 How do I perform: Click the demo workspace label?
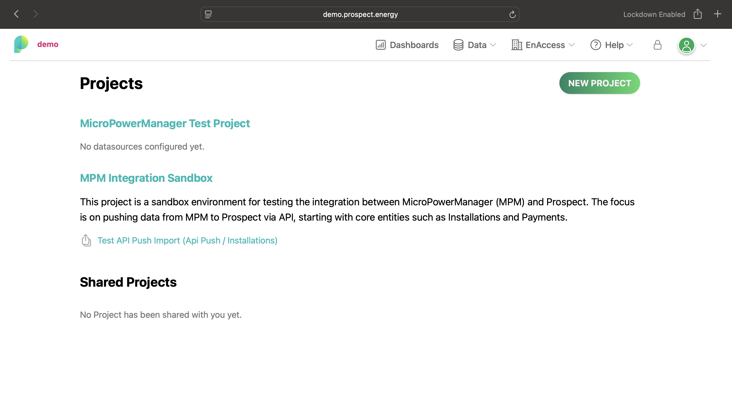coord(47,44)
